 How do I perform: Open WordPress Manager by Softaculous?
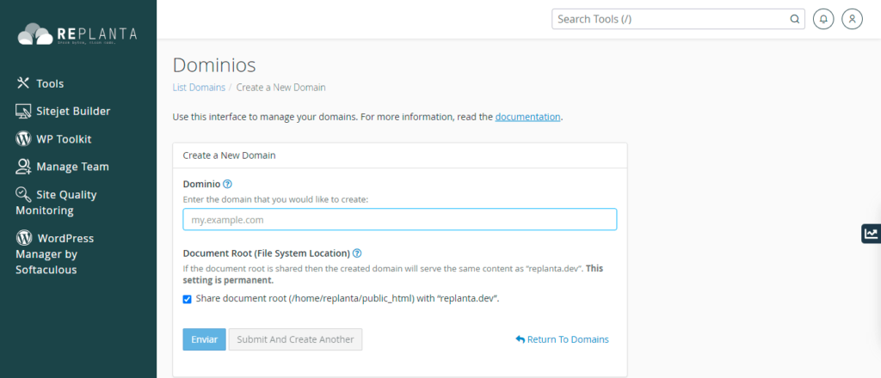[55, 253]
